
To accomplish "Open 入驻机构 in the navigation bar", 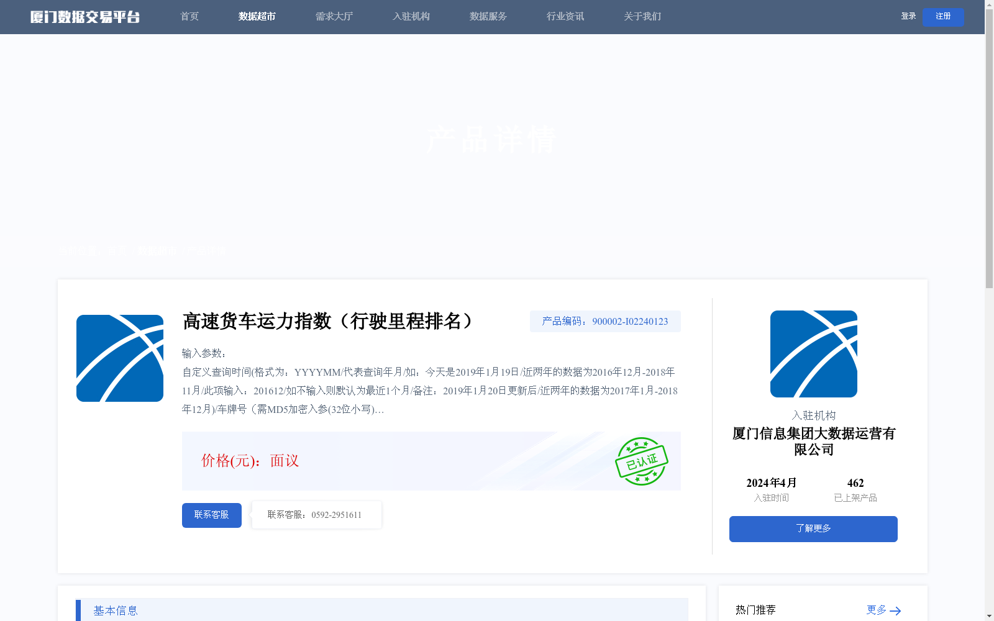I will [x=411, y=17].
